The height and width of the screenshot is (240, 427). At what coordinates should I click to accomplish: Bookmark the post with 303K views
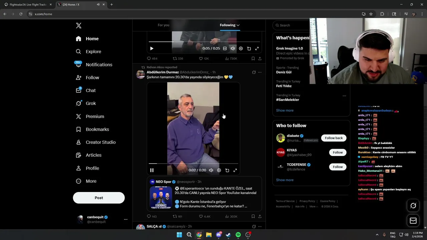(253, 216)
